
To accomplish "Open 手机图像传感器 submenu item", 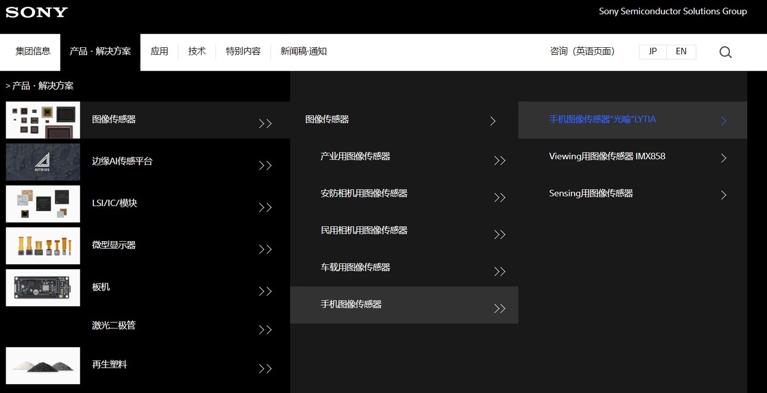I will tap(351, 304).
